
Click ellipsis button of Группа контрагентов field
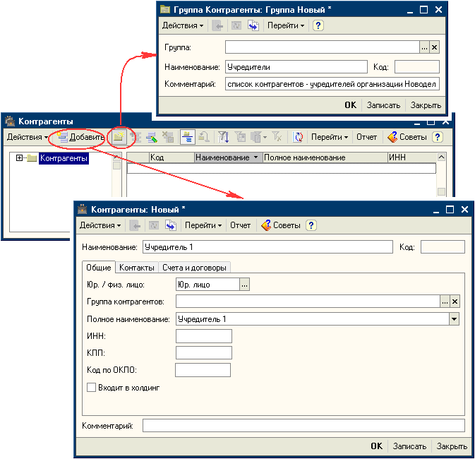pyautogui.click(x=445, y=302)
